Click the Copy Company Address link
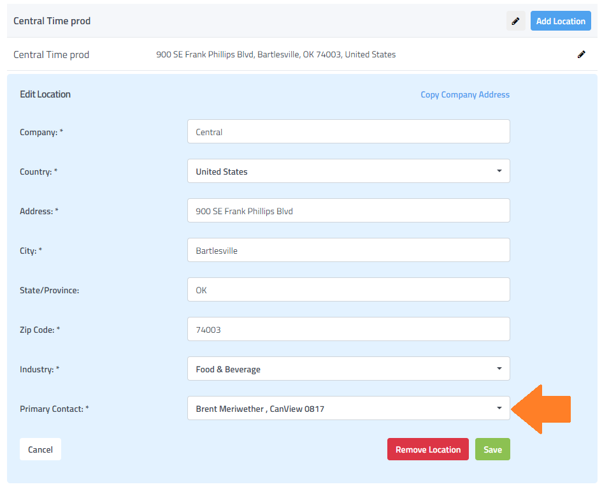609x496 pixels. (x=465, y=94)
